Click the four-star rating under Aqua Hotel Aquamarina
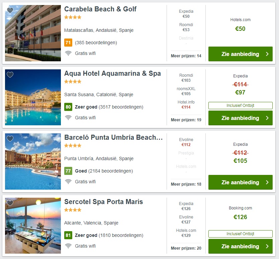 [73, 81]
